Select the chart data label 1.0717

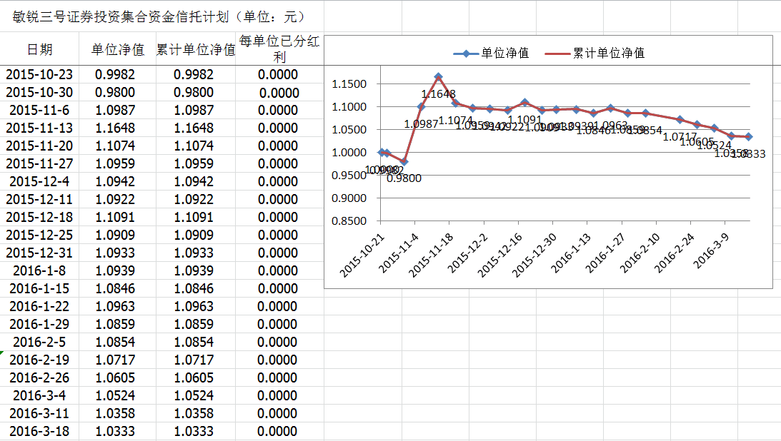coord(680,137)
